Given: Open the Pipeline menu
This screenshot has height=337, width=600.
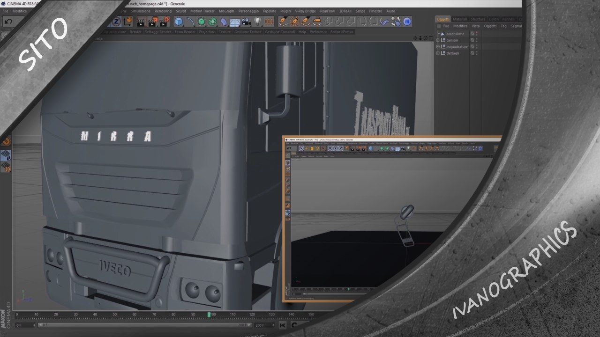Looking at the screenshot, I should coord(270,11).
